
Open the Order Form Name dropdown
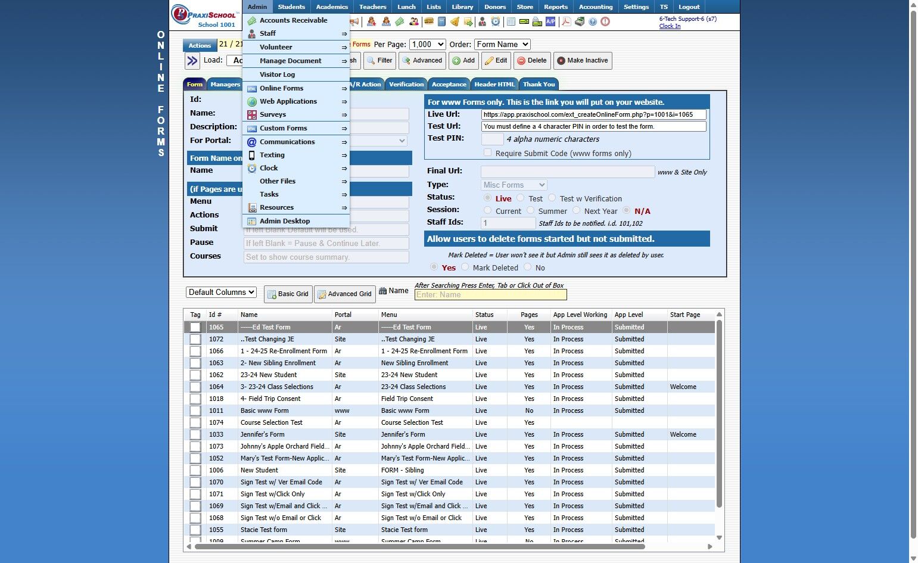502,44
